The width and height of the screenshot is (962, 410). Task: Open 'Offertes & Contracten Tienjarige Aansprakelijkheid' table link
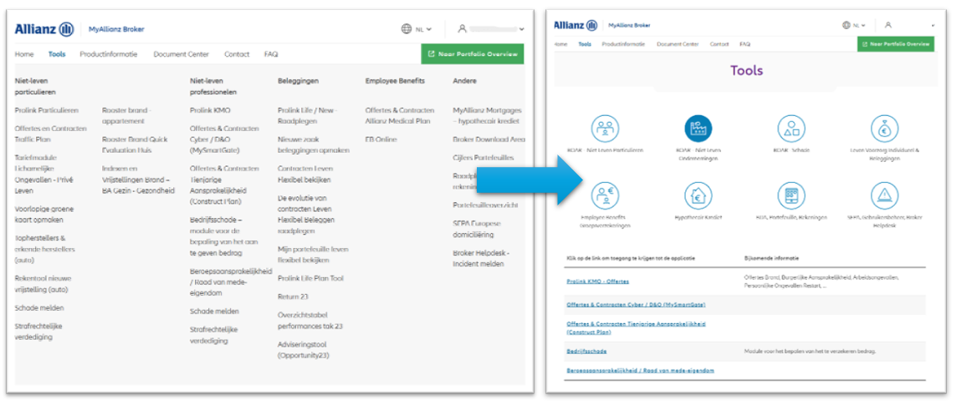[x=636, y=327]
